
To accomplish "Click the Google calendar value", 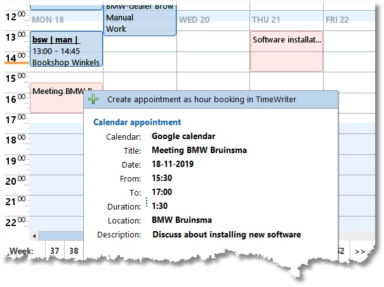I will 183,137.
